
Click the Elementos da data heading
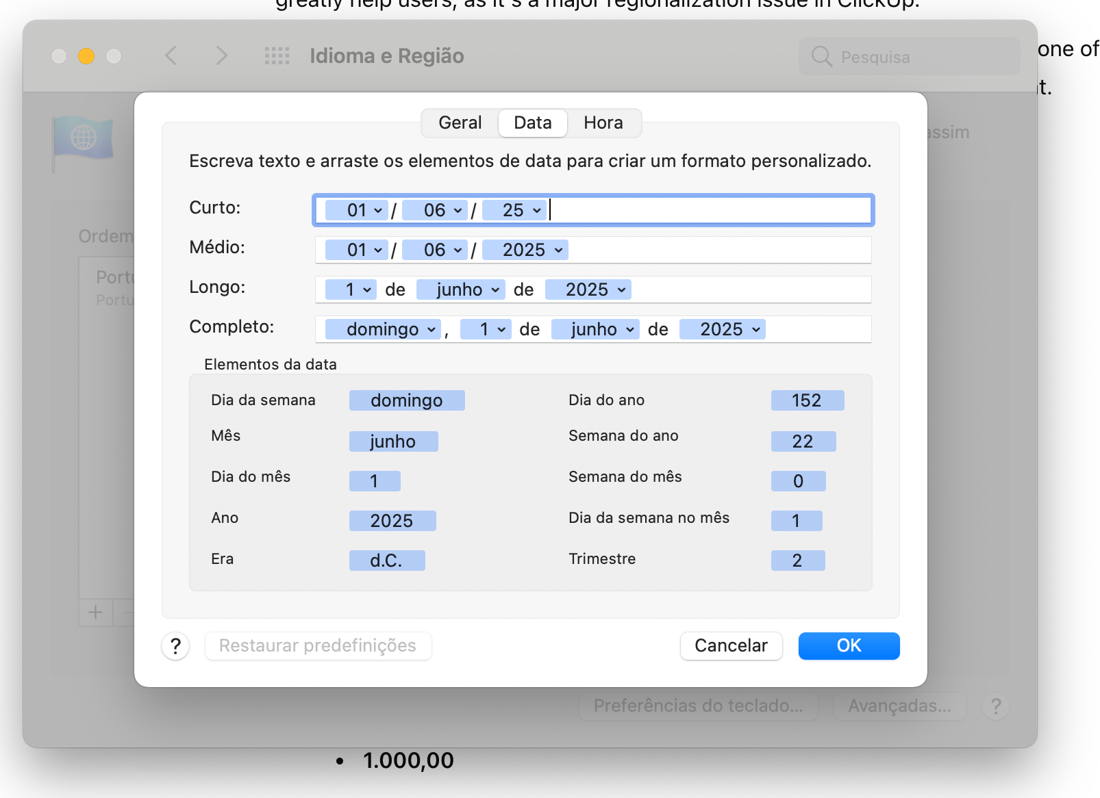271,364
